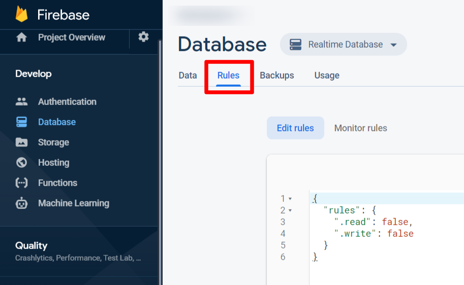Click false value on line 3
This screenshot has height=285, width=464.
[395, 222]
